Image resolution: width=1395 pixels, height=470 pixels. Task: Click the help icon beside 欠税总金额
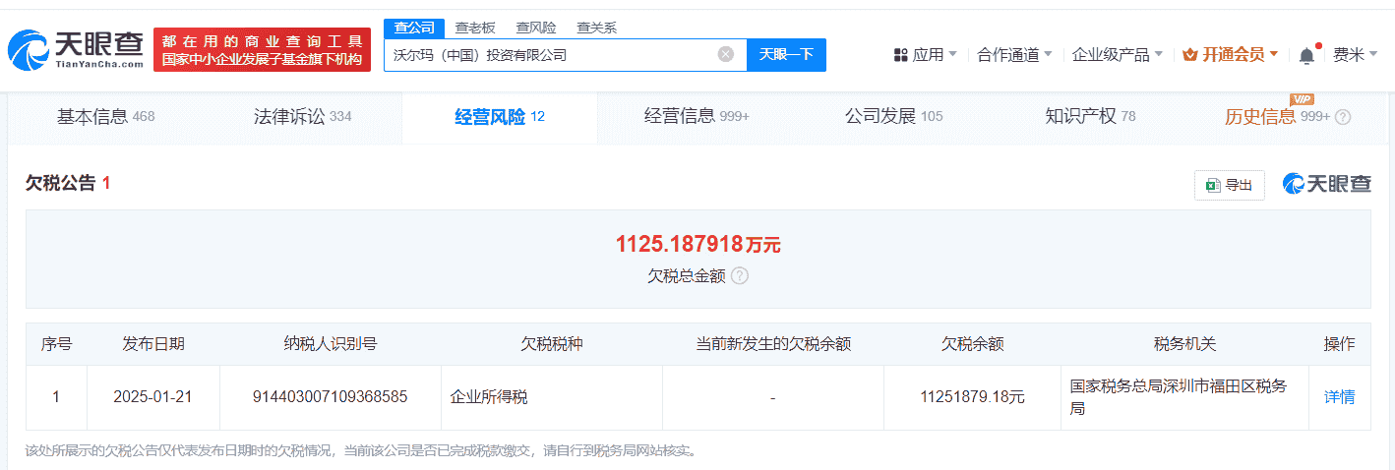point(740,275)
